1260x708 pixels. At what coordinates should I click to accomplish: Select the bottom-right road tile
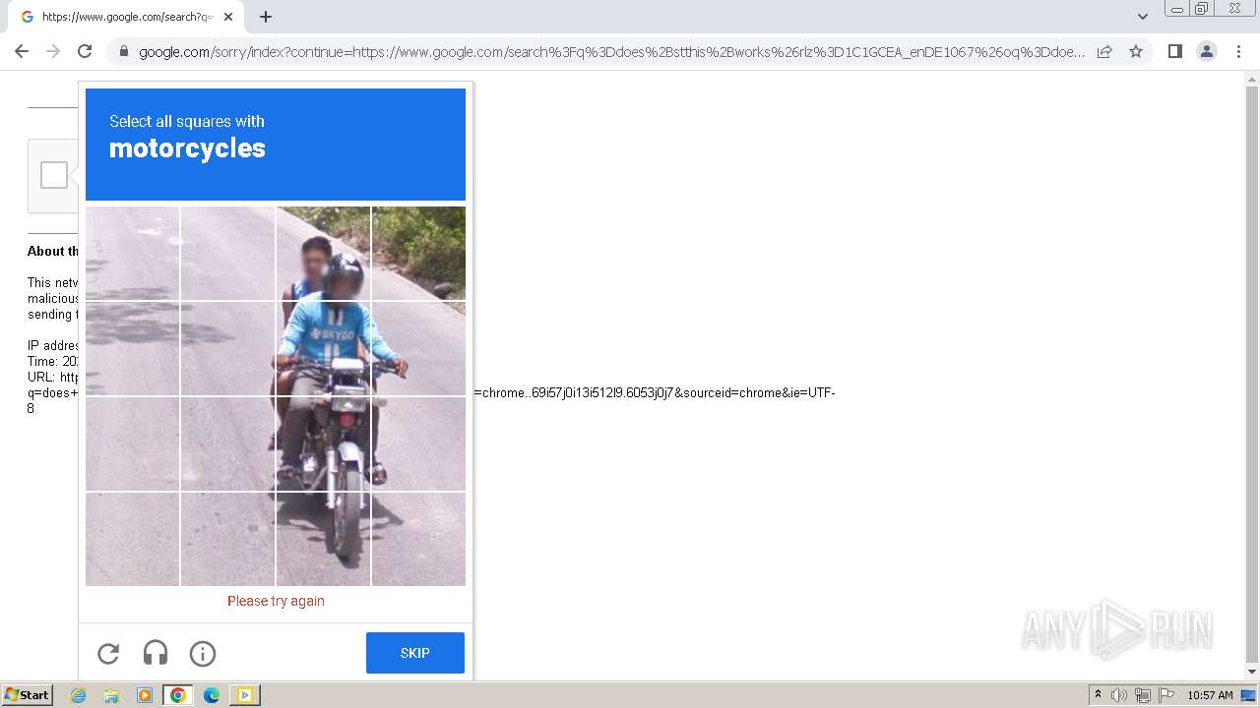tap(418, 539)
